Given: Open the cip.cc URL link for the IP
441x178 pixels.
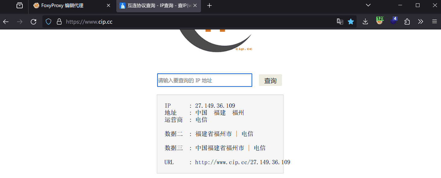Looking at the screenshot, I should [242, 162].
